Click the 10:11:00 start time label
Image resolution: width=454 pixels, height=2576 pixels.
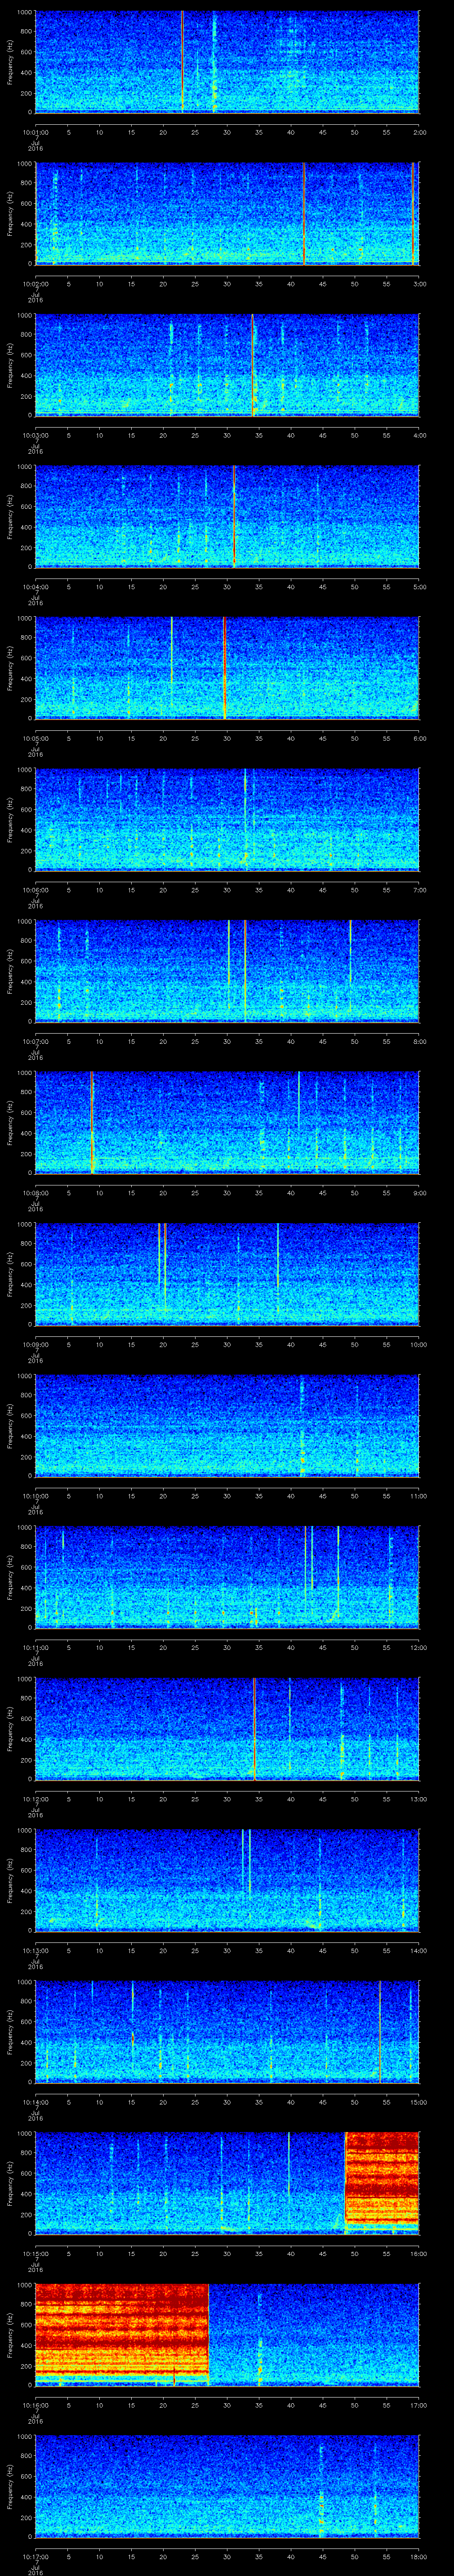[x=36, y=1647]
